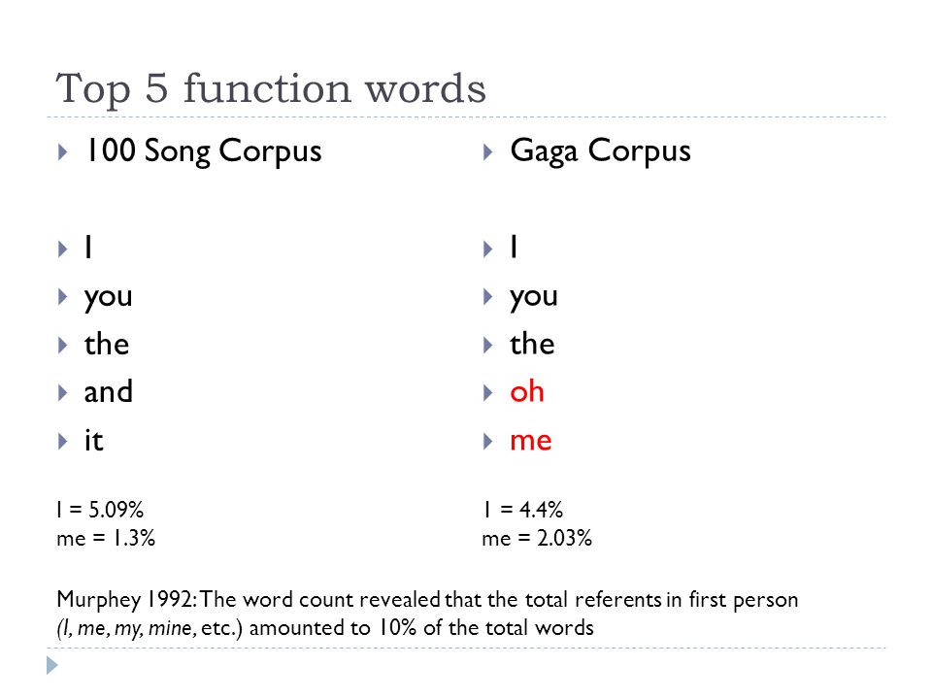Click the 'me = 2.03%' statistic
This screenshot has height=699, width=932.
tap(537, 538)
